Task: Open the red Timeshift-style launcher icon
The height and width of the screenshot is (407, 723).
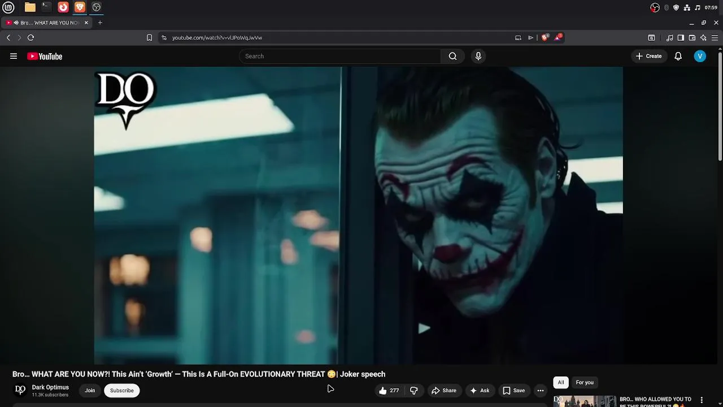Action: click(x=63, y=7)
